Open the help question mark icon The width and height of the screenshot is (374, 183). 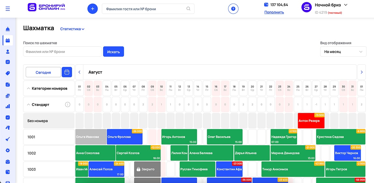click(x=233, y=9)
